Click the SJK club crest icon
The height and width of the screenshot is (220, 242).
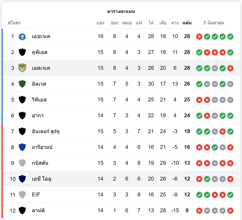tap(22, 68)
